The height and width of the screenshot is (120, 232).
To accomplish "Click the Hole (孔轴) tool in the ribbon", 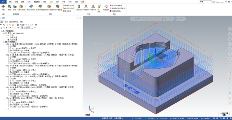I will coord(3,8).
